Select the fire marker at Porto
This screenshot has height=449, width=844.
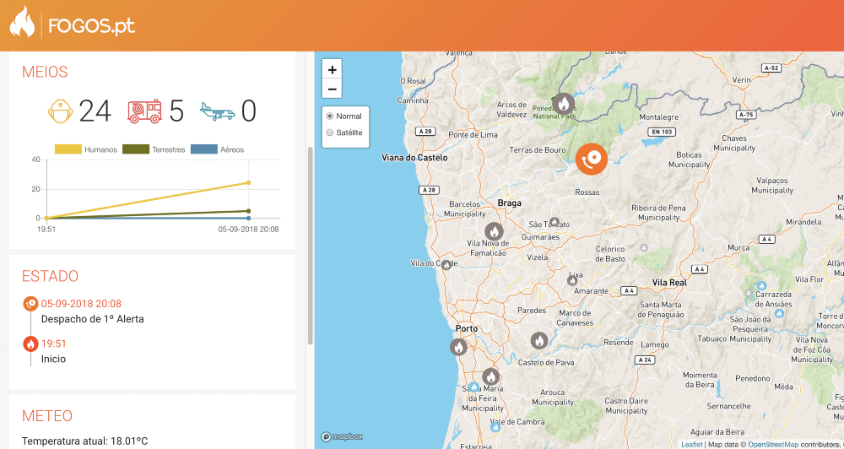[457, 346]
